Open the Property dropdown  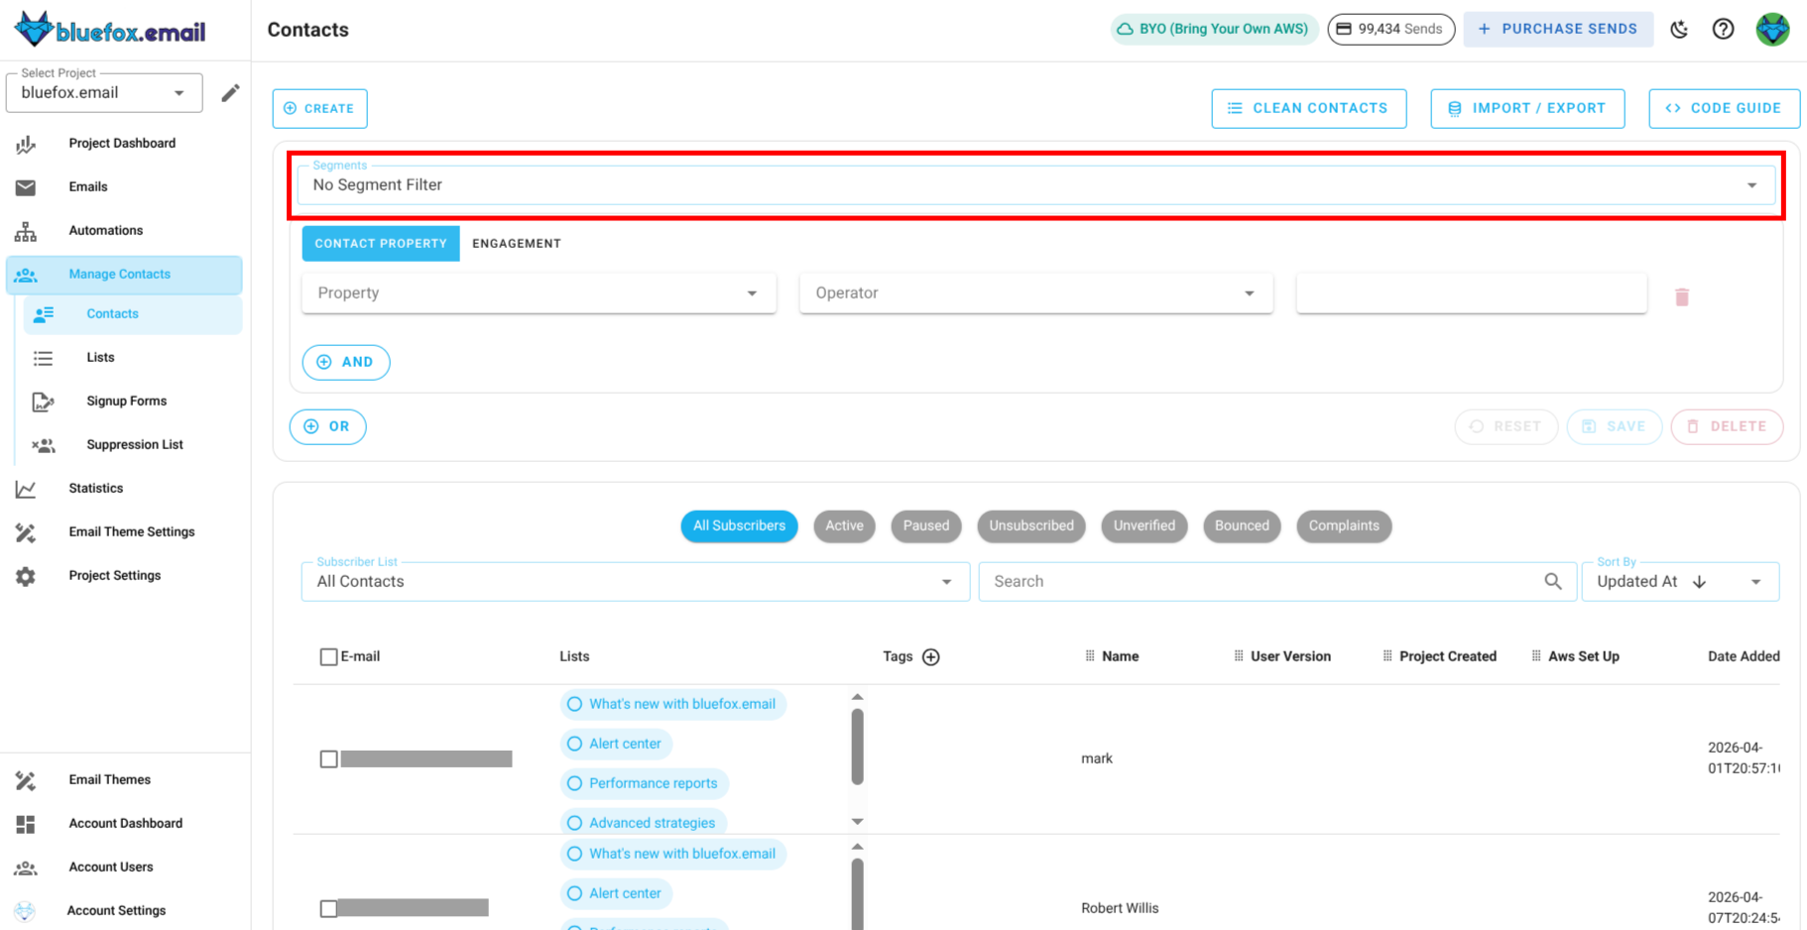click(x=539, y=292)
